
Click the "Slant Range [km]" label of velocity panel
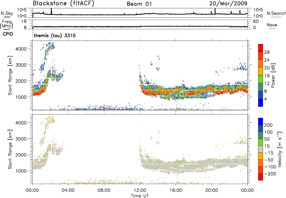pyautogui.click(x=10, y=149)
